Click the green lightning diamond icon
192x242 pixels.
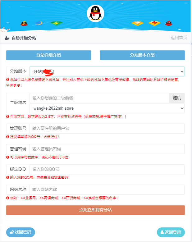[57, 23]
